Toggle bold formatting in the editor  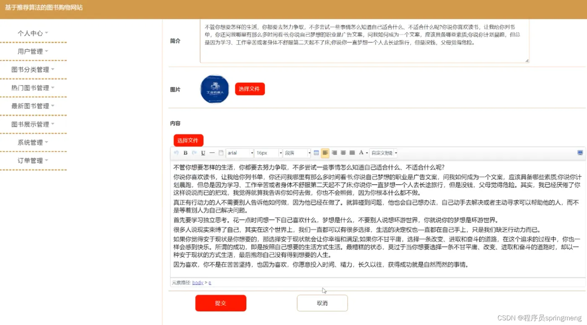coord(185,153)
